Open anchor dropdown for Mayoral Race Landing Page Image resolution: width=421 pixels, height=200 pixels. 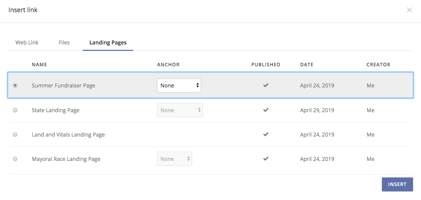coord(175,159)
